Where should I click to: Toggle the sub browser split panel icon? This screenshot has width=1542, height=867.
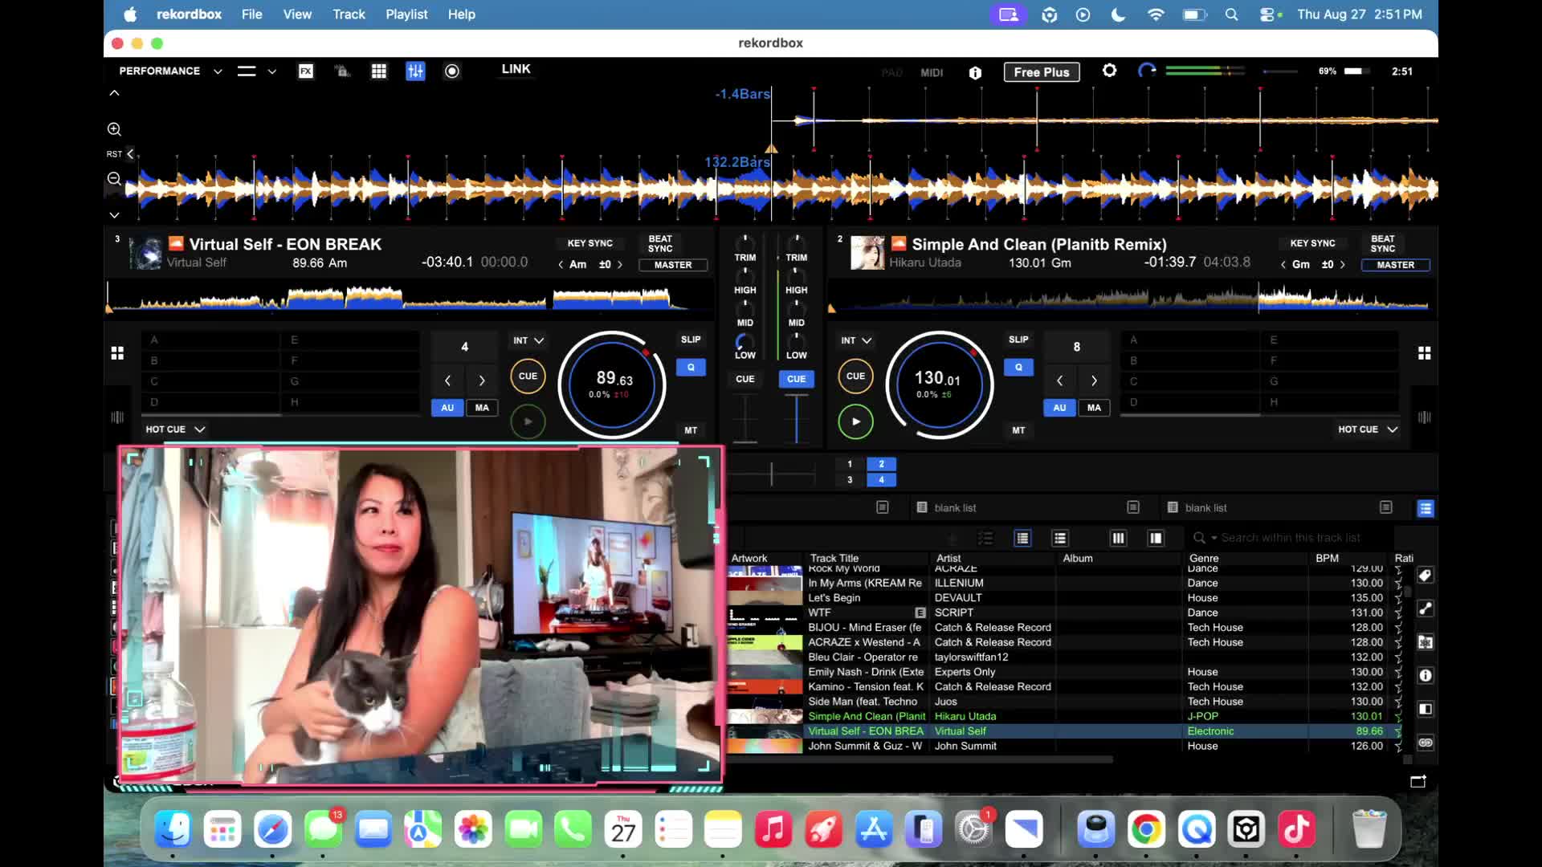(1426, 709)
